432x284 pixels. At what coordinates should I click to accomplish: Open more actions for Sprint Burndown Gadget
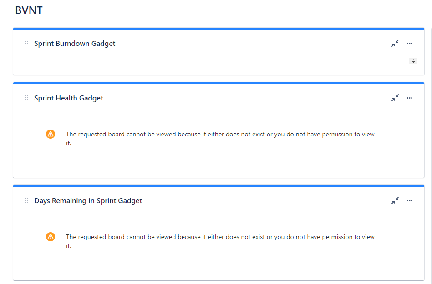[410, 44]
